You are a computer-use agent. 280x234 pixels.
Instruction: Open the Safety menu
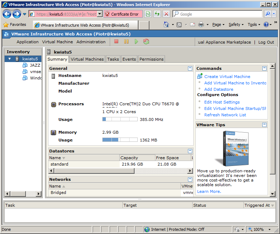click(236, 24)
